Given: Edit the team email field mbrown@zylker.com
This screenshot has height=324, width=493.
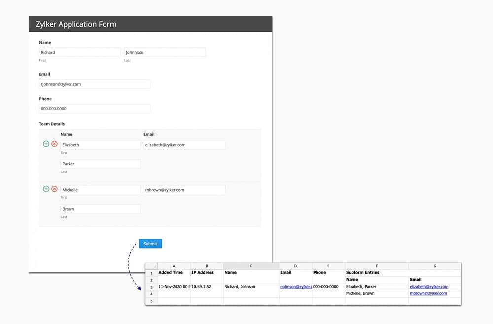Looking at the screenshot, I should click(184, 190).
